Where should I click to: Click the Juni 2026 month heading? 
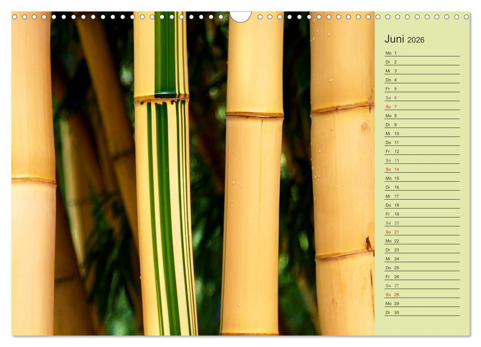(x=404, y=39)
